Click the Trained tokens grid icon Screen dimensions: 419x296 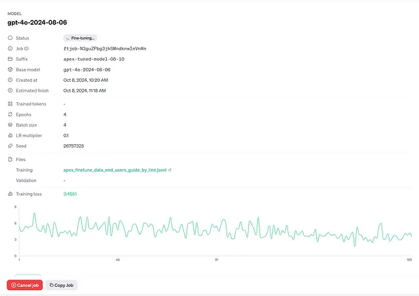coord(10,103)
